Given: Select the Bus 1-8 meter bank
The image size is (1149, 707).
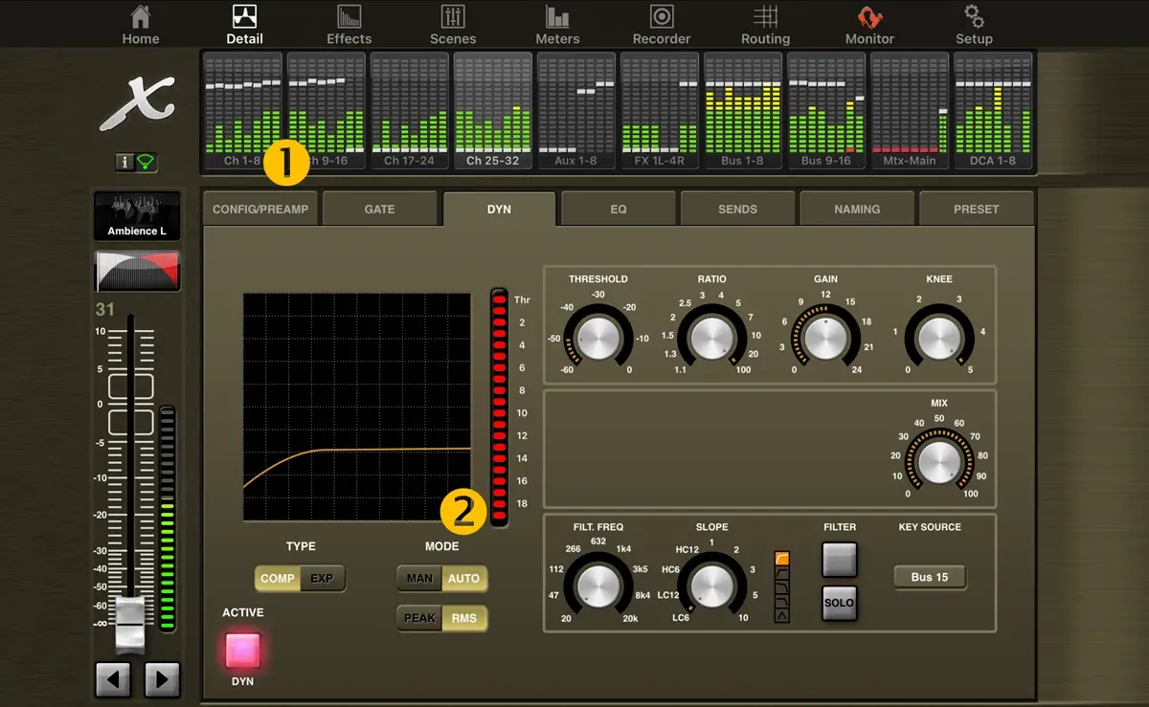Looking at the screenshot, I should (742, 112).
